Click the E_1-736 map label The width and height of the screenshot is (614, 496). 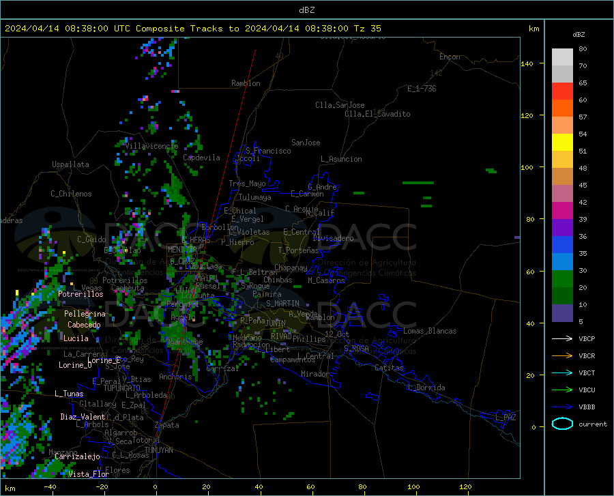422,89
